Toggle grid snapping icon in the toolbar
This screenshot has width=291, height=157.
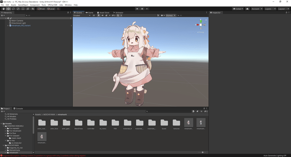coord(58,9)
